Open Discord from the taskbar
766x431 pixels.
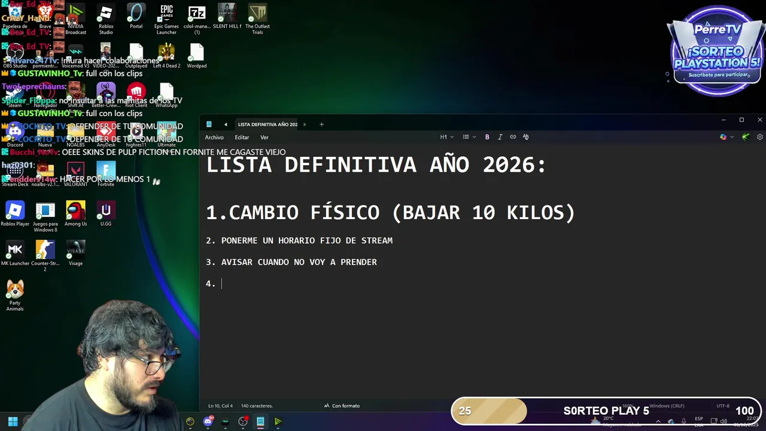(x=208, y=421)
